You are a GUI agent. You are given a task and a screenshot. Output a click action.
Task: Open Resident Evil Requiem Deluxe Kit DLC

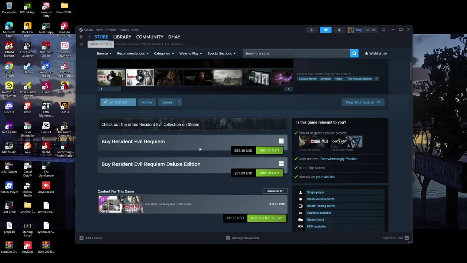click(x=192, y=204)
